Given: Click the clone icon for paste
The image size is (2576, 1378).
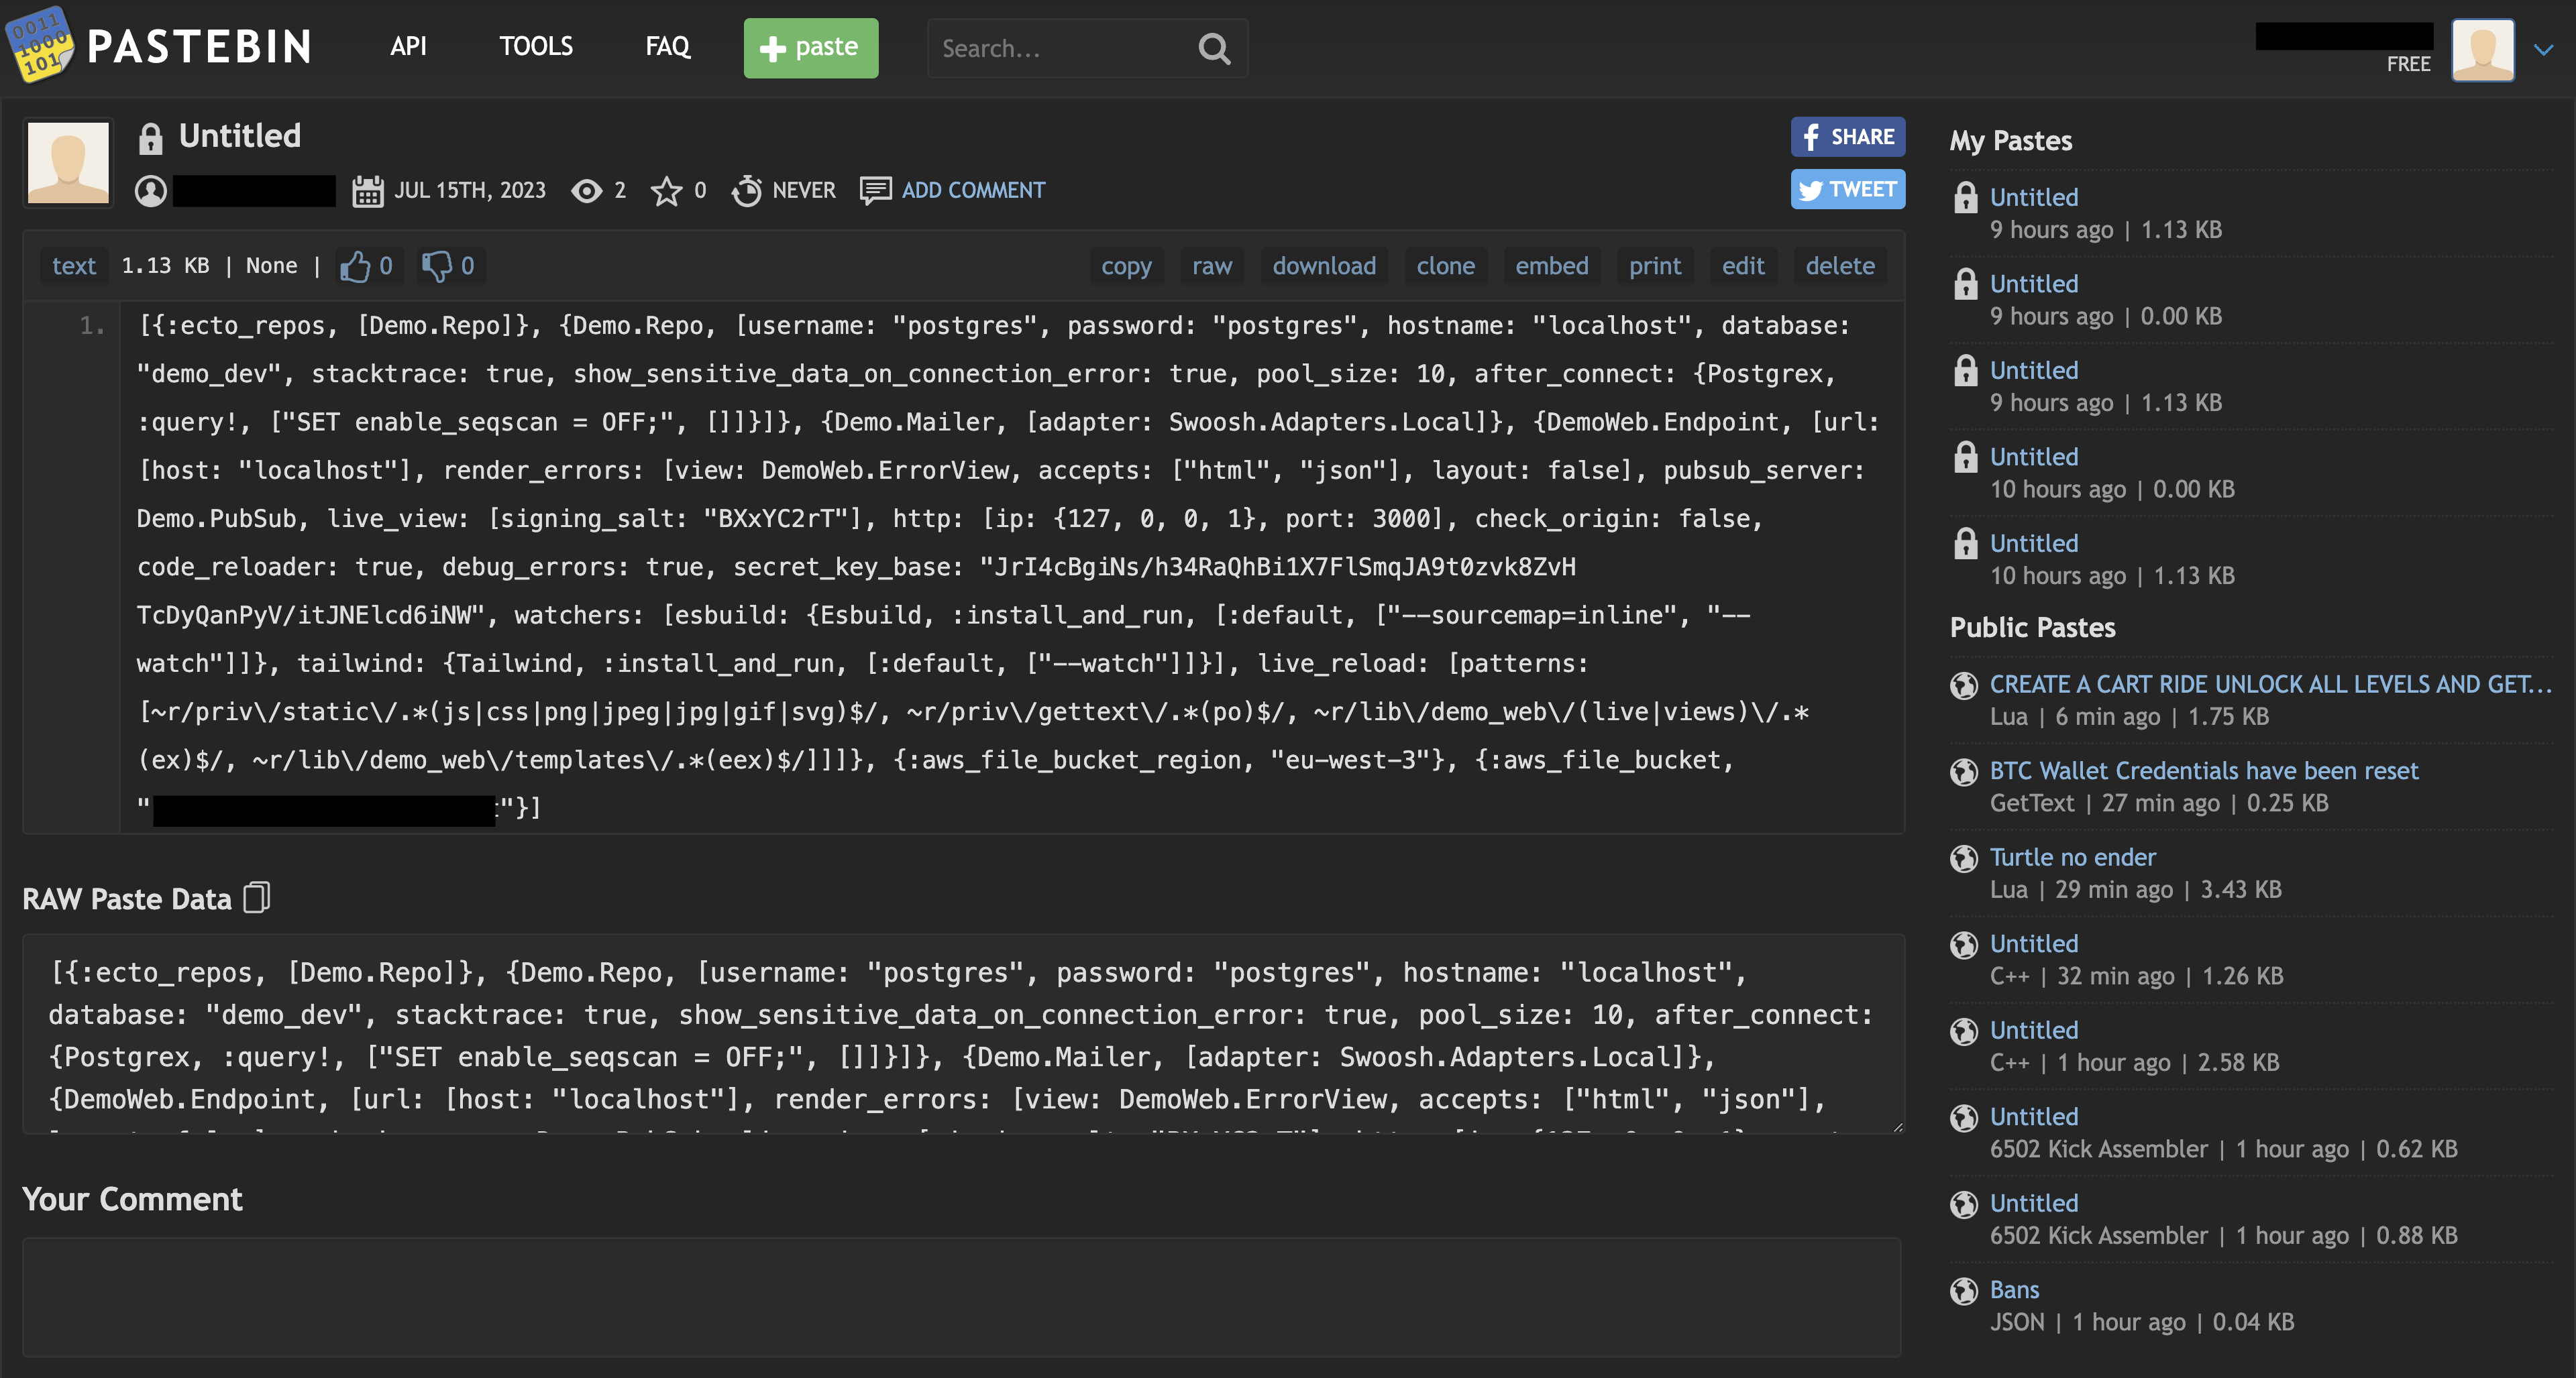Looking at the screenshot, I should click(1445, 266).
